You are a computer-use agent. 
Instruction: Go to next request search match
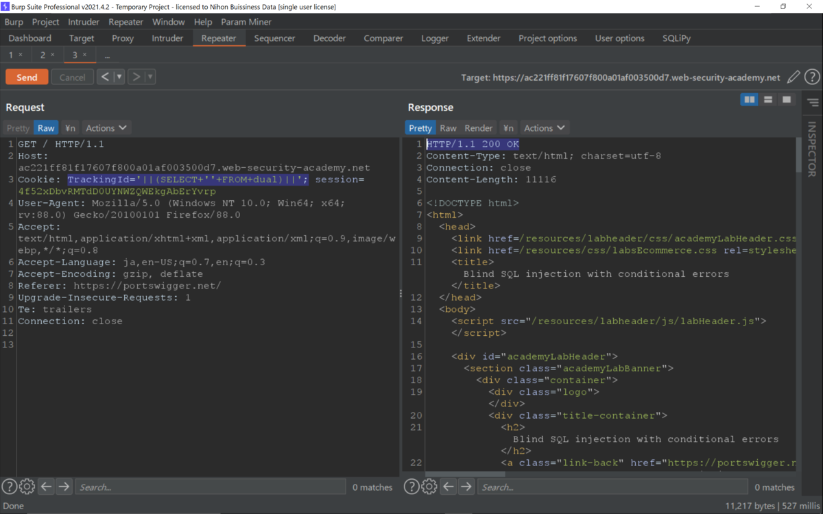click(x=64, y=487)
